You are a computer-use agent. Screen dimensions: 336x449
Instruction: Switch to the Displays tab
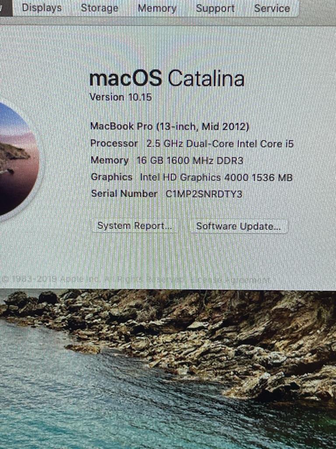pos(42,8)
